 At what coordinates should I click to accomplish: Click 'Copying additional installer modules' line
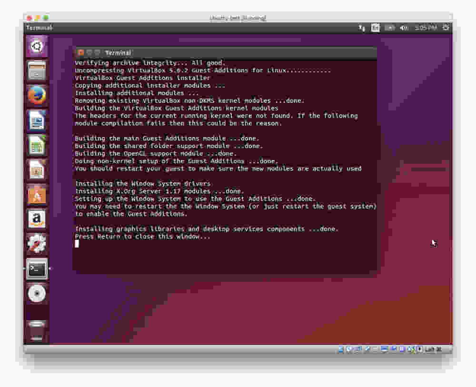click(x=150, y=86)
